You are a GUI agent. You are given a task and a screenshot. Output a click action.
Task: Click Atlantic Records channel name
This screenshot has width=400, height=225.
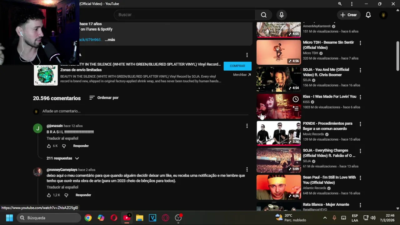314,188
